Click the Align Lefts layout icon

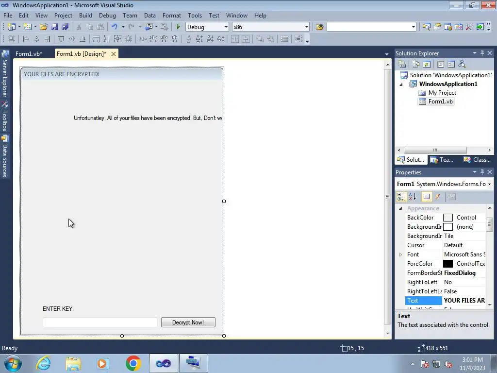tap(26, 39)
